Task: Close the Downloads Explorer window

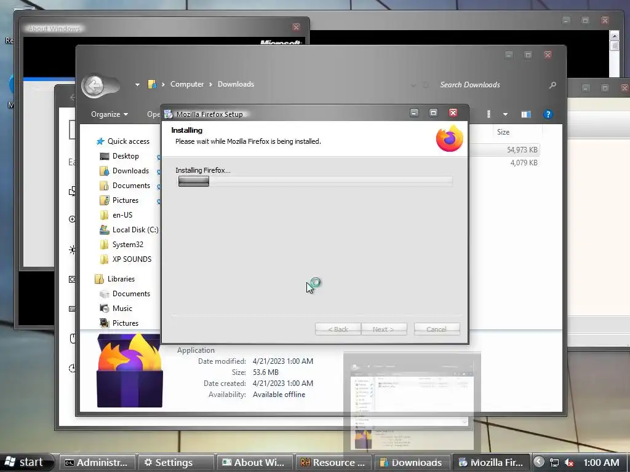Action: 548,55
